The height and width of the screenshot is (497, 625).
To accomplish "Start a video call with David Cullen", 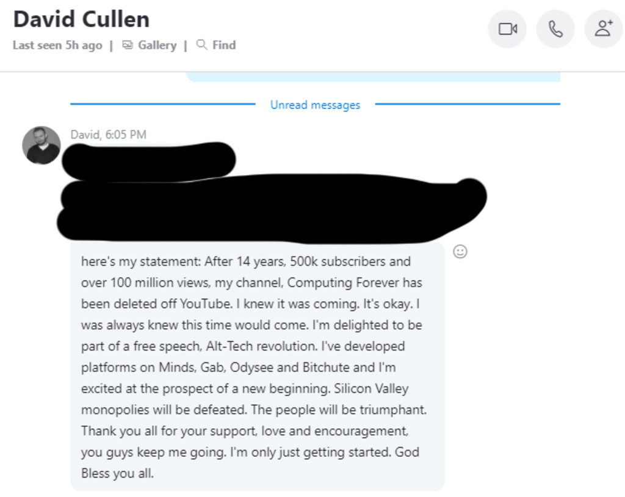I will click(507, 29).
